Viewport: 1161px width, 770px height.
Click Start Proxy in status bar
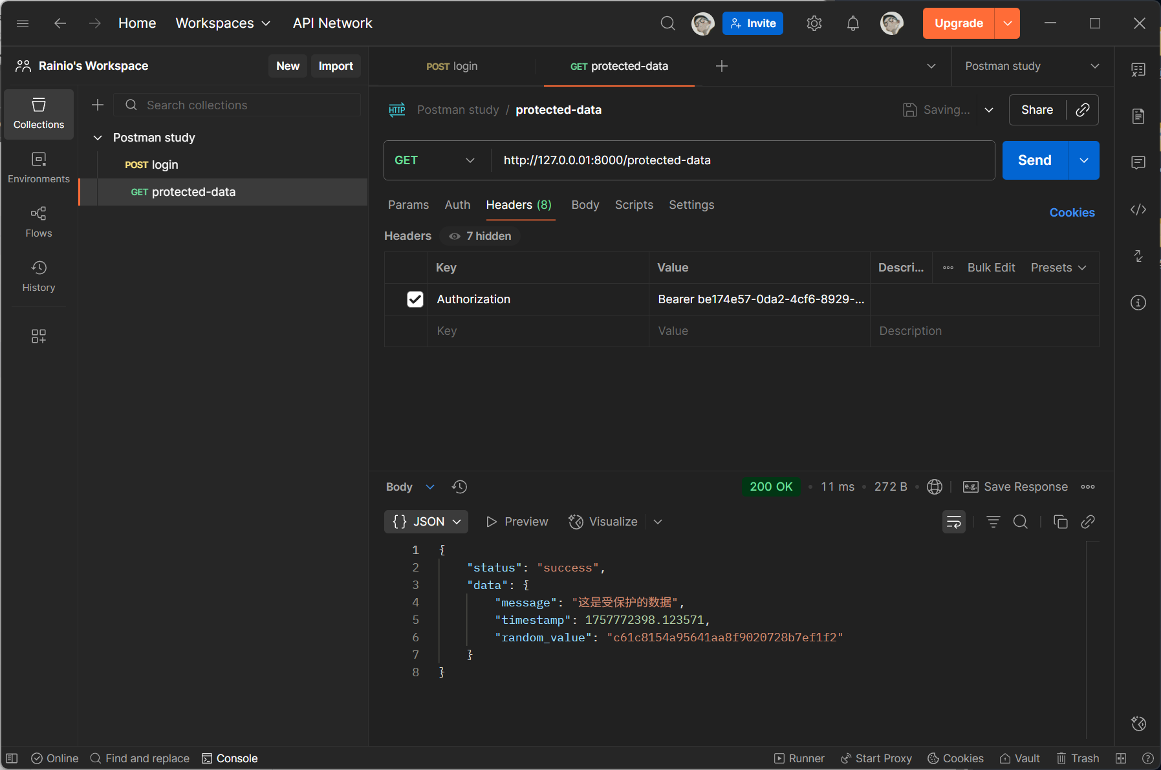pyautogui.click(x=876, y=758)
